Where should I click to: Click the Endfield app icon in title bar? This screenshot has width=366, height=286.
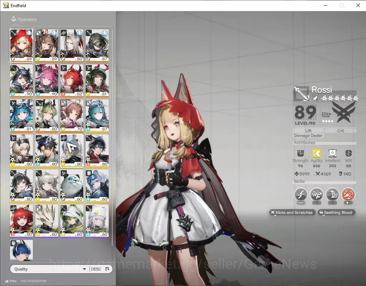point(6,5)
